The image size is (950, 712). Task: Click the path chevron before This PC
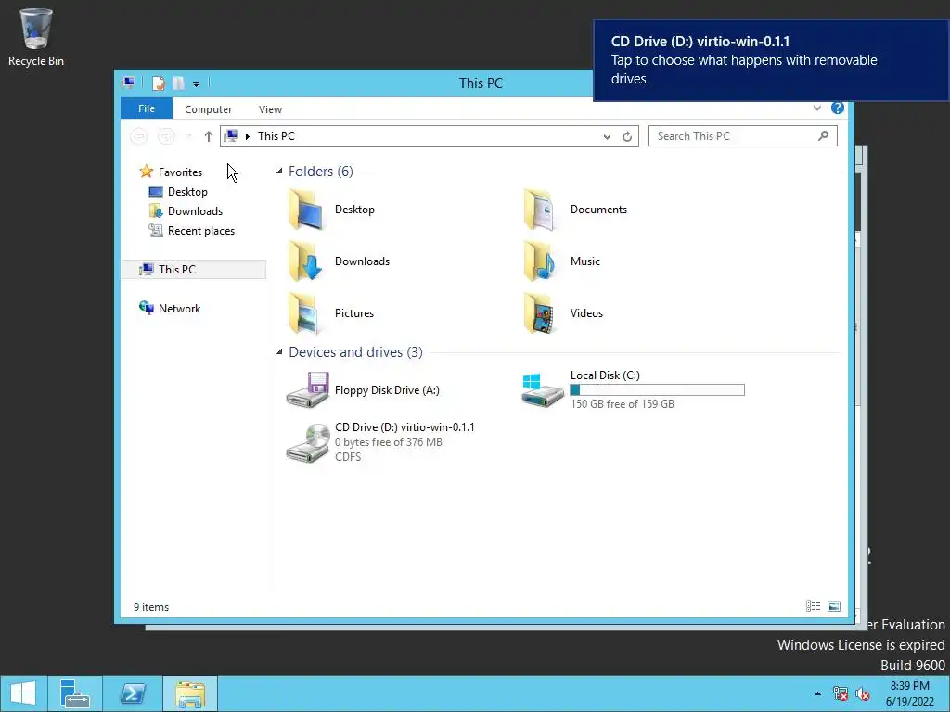[247, 136]
